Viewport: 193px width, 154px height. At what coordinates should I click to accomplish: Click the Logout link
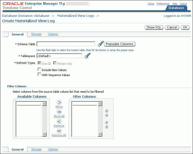(183, 4)
